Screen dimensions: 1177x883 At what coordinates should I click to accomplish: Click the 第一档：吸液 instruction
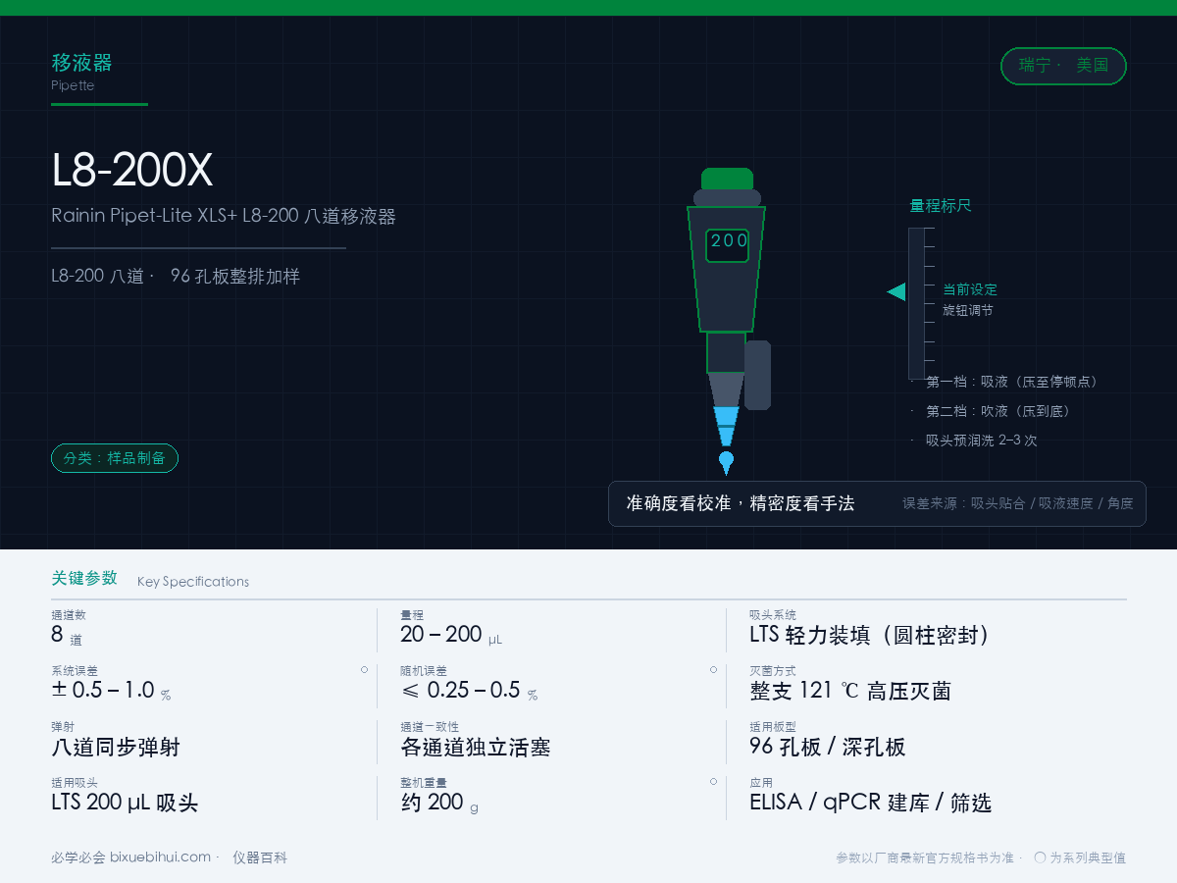pos(1012,382)
